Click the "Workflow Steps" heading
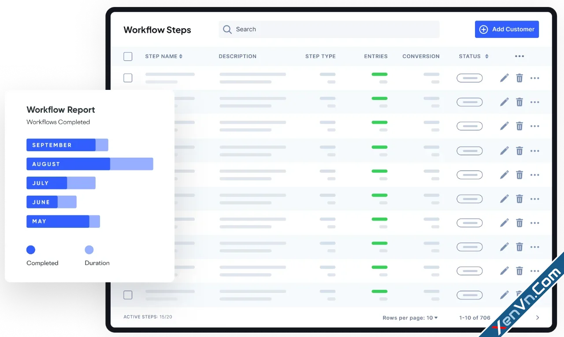Image resolution: width=564 pixels, height=337 pixels. tap(157, 30)
